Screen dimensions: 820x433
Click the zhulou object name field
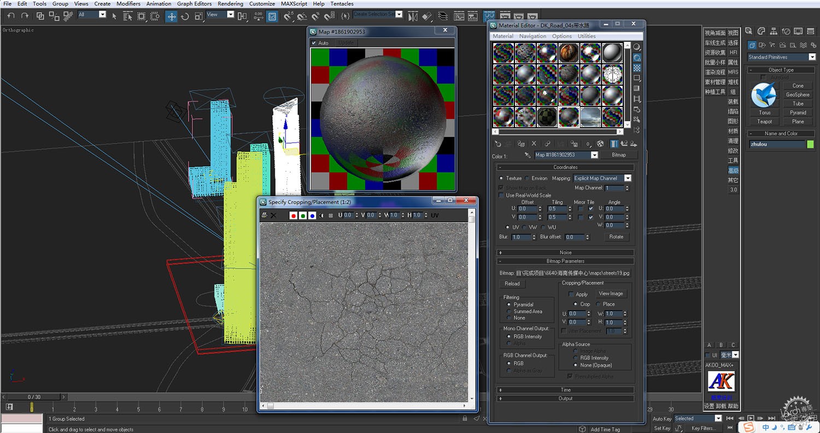pyautogui.click(x=776, y=145)
